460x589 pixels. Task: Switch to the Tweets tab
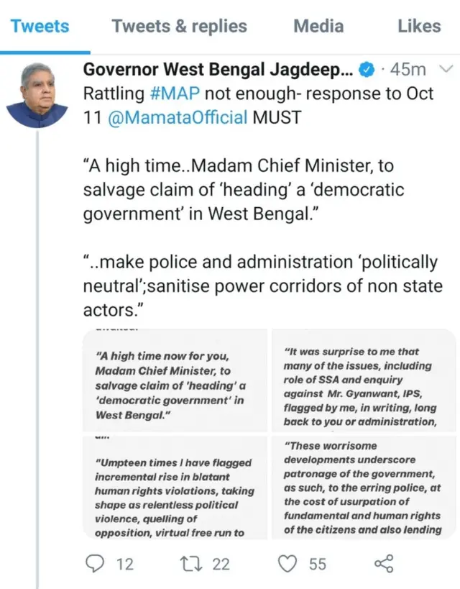pyautogui.click(x=40, y=27)
